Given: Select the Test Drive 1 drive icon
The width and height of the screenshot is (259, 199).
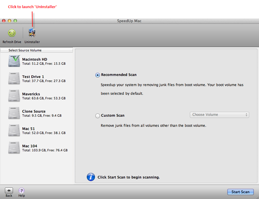Looking at the screenshot, I should point(14,79).
